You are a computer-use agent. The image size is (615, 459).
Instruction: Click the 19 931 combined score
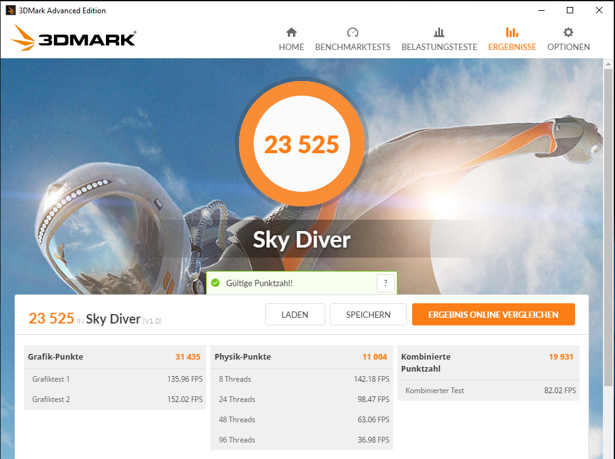point(561,357)
